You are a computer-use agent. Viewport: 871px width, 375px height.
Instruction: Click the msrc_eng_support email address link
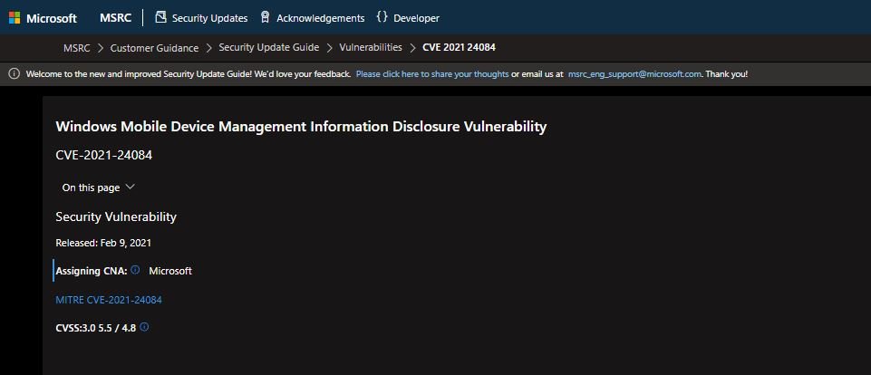click(x=634, y=74)
